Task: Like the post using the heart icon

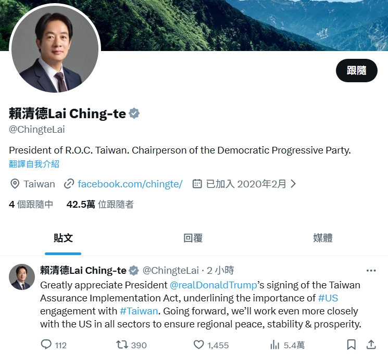Action: tap(198, 345)
